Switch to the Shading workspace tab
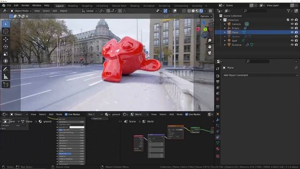Screen dimensions: 300x169 coord(135,6)
